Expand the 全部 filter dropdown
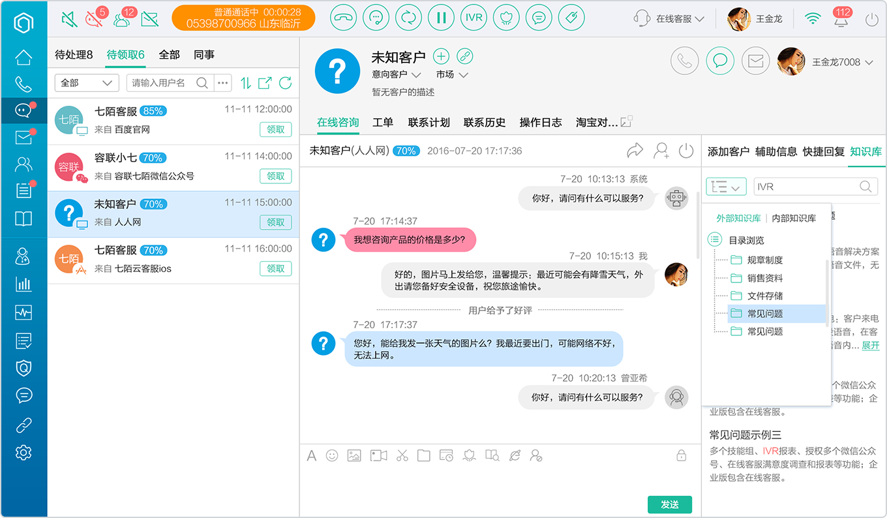This screenshot has width=887, height=518. click(87, 83)
